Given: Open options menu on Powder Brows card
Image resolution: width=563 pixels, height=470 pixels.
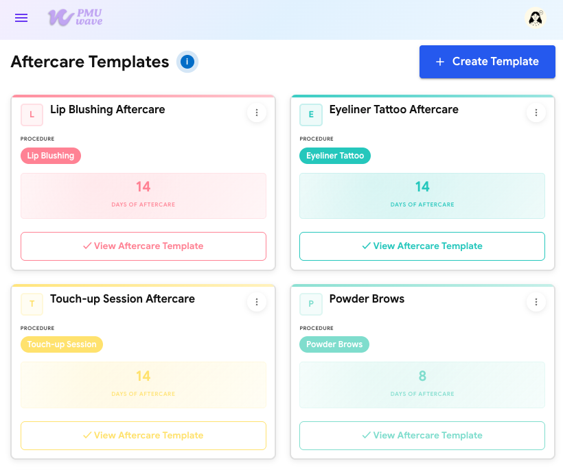Looking at the screenshot, I should [536, 302].
